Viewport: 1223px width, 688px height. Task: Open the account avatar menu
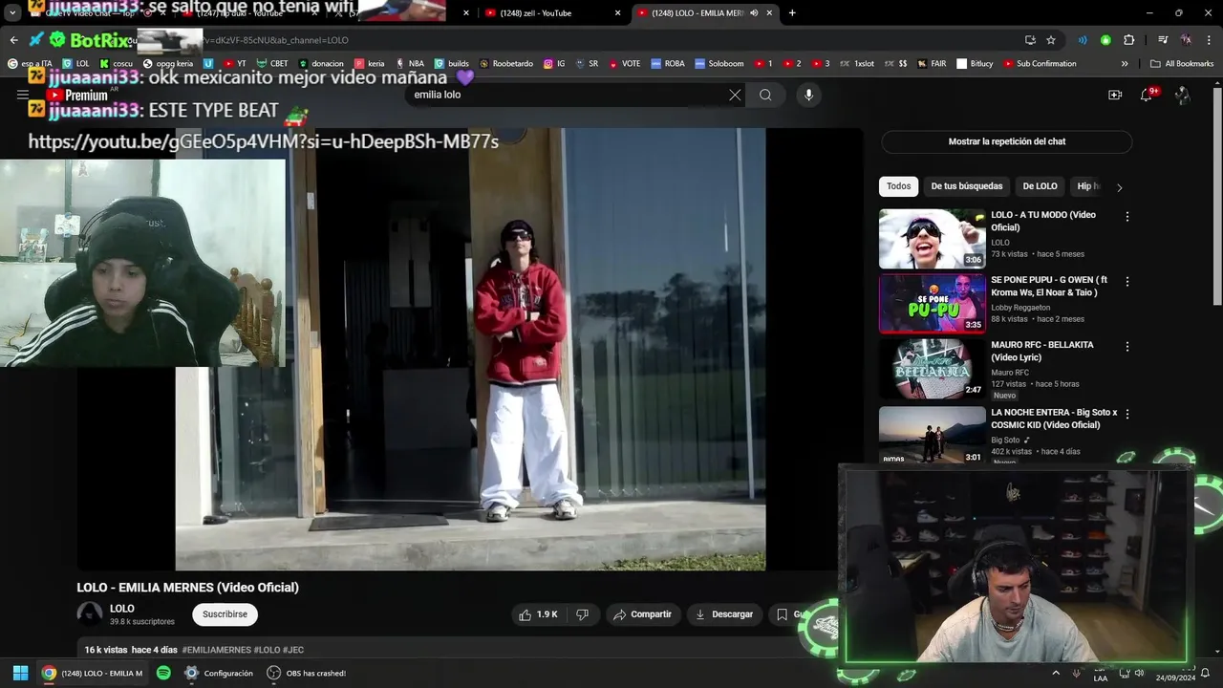click(x=1182, y=95)
